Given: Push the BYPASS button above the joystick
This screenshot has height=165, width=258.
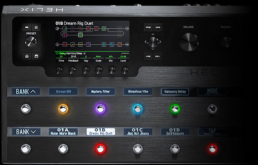Looking at the screenshot, I should click(148, 27).
